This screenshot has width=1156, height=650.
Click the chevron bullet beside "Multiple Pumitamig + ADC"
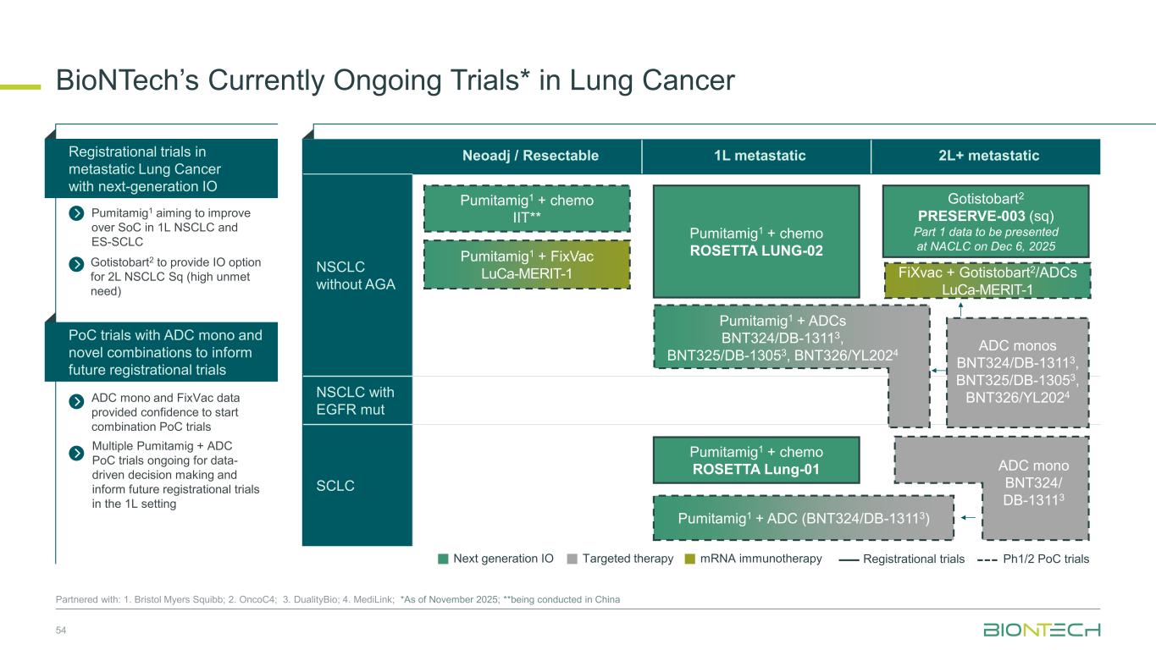[76, 453]
